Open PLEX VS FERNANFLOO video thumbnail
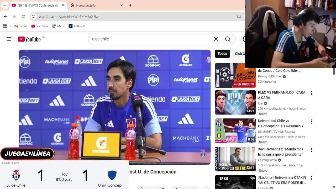 coord(235,102)
